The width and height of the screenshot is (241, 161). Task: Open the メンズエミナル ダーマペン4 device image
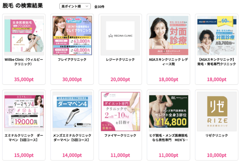coord(72,111)
